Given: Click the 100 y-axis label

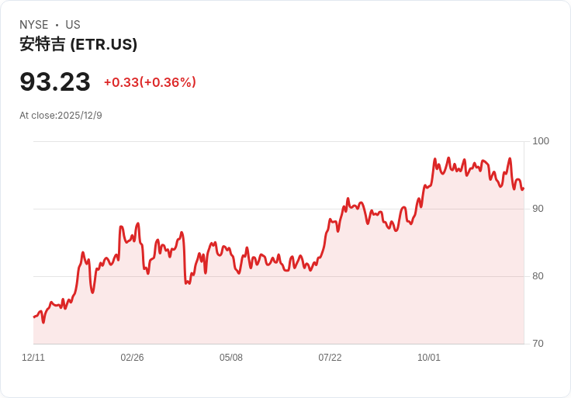Looking at the screenshot, I should 541,141.
